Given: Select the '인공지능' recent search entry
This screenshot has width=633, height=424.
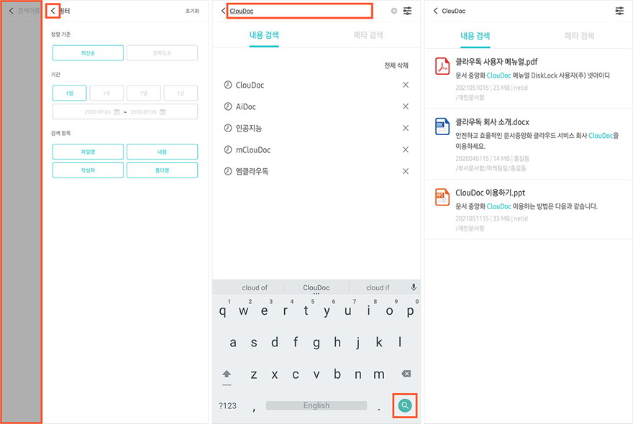Looking at the screenshot, I should pos(249,128).
